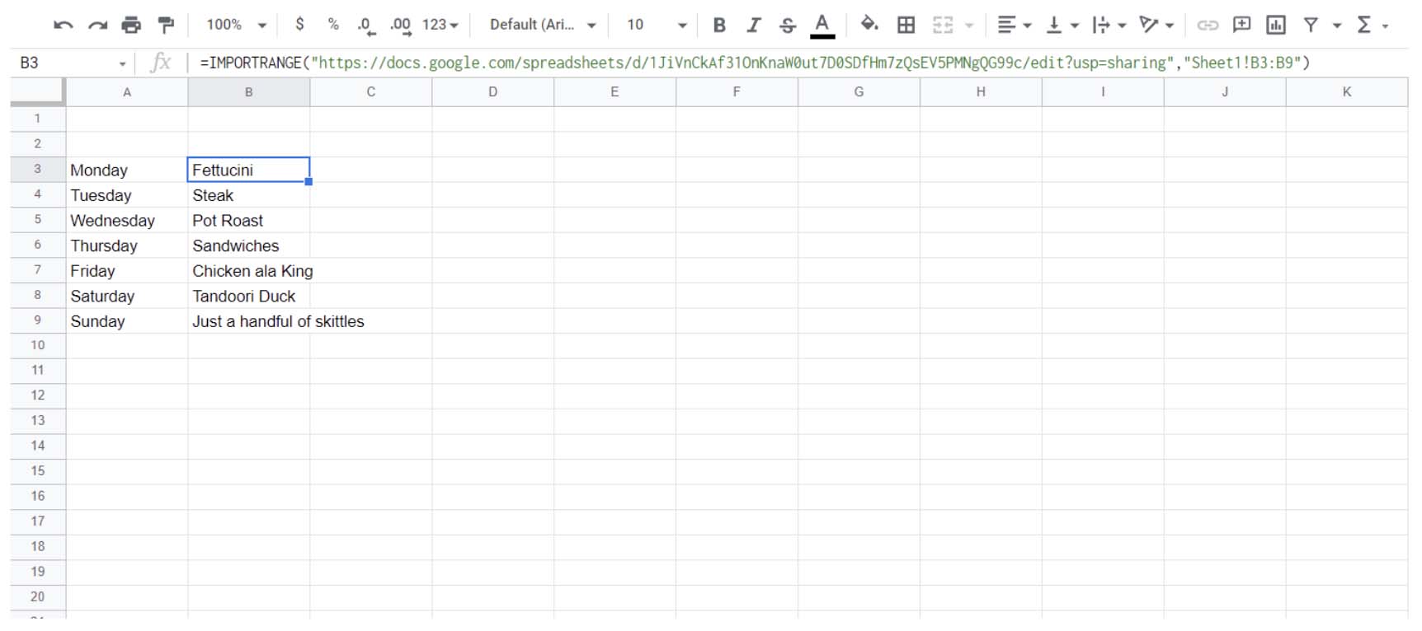Viewport: 1422px width, 631px height.
Task: Open font size 10 dropdown
Action: coord(657,25)
